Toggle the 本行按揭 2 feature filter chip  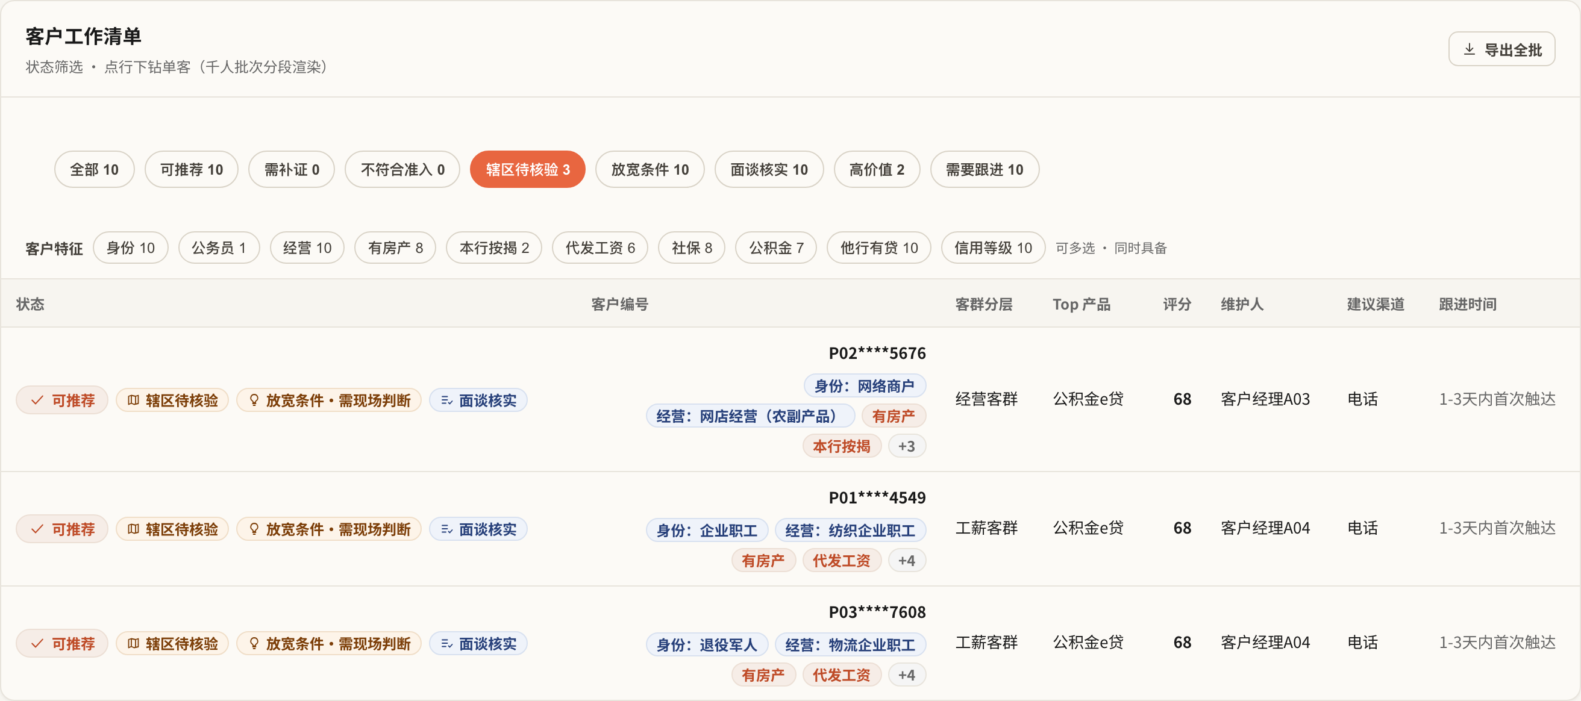[494, 248]
